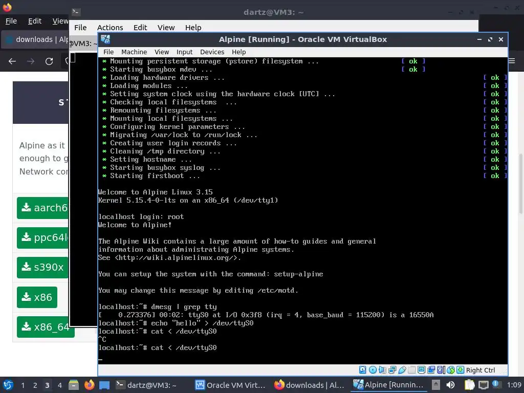This screenshot has width=524, height=393.
Task: Switch to downloads Firefox taskbar entry
Action: (310, 385)
